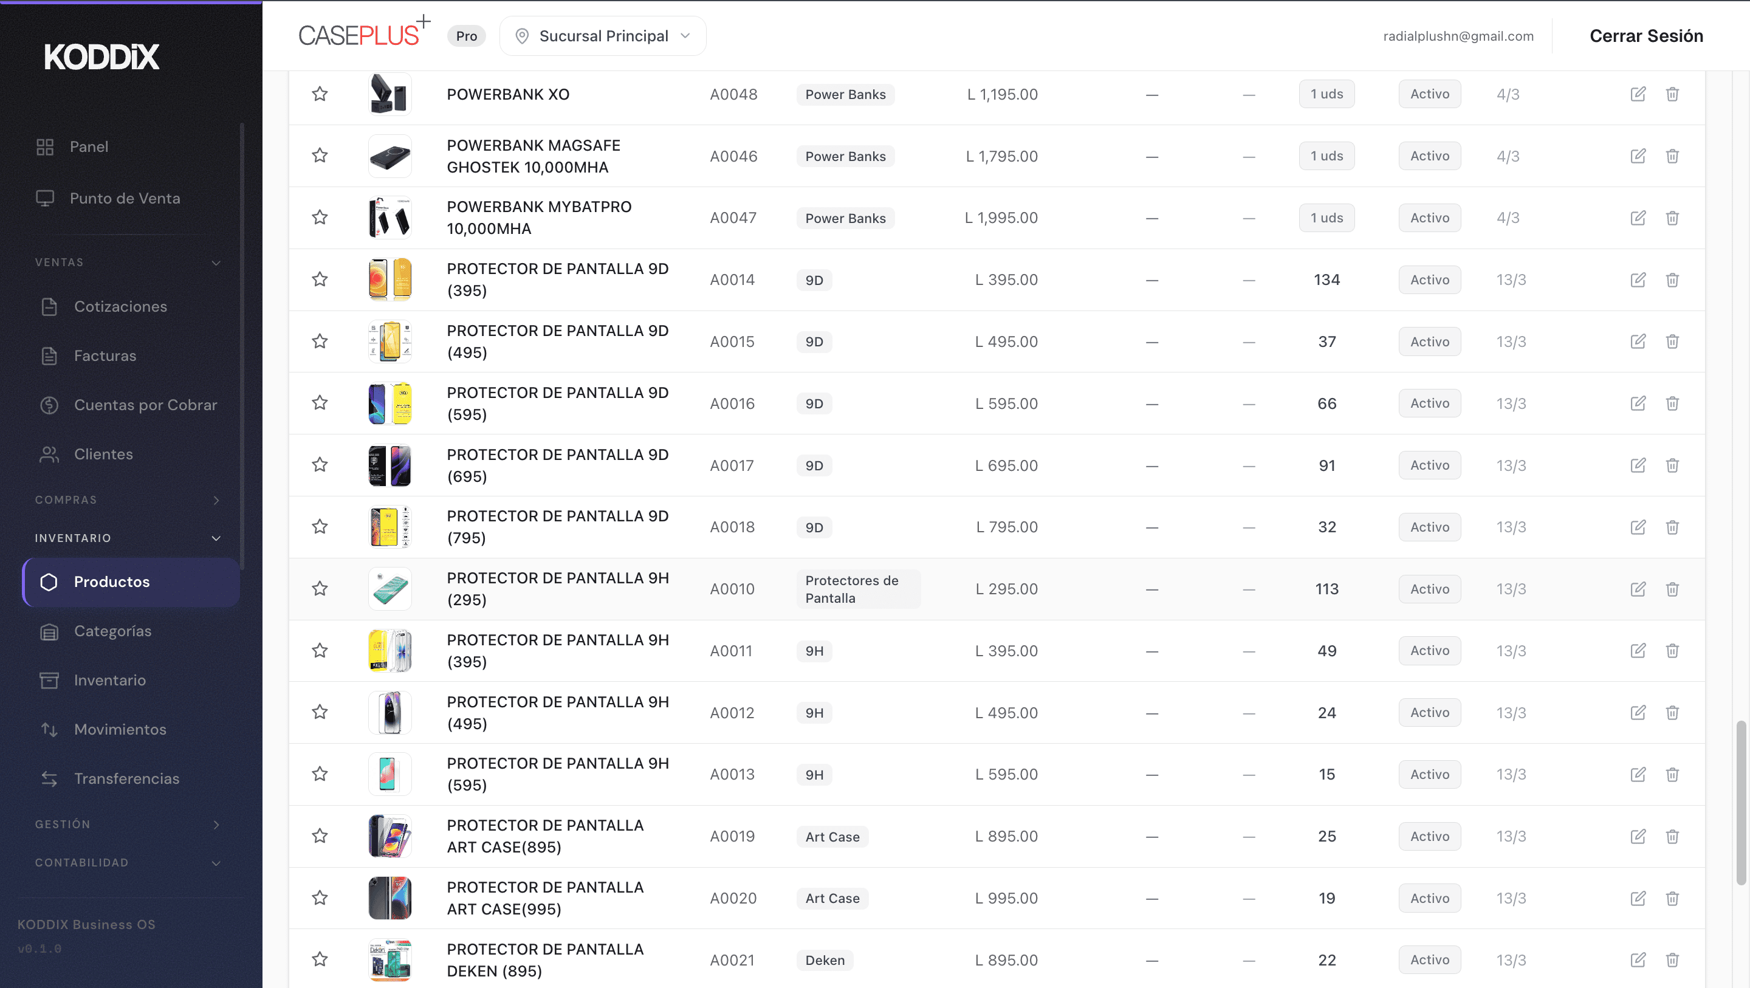The height and width of the screenshot is (988, 1750).
Task: Mark PROTECTOR DE PANTALLA DEKEN (895) favorite
Action: 320,959
